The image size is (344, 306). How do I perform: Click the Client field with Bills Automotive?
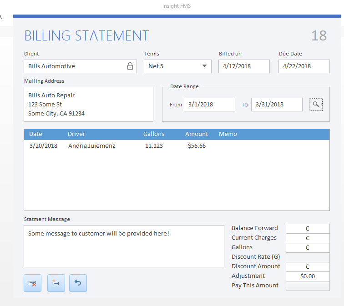(80, 66)
